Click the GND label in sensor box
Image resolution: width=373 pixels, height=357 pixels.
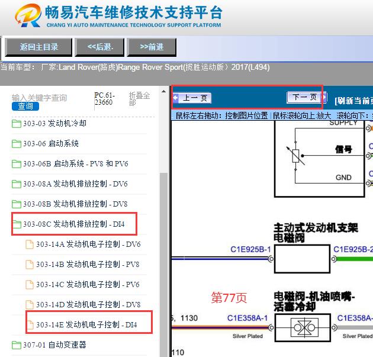343,178
